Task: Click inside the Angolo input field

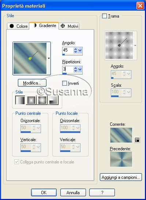Action: (x=68, y=50)
